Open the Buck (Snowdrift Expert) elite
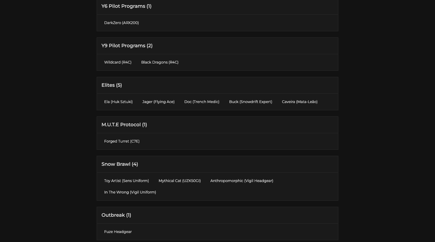The width and height of the screenshot is (435, 242). click(251, 102)
